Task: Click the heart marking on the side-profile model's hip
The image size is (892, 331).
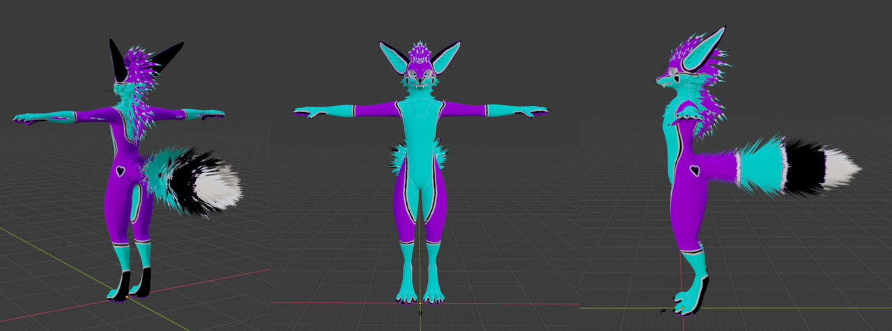Action: pos(695,170)
